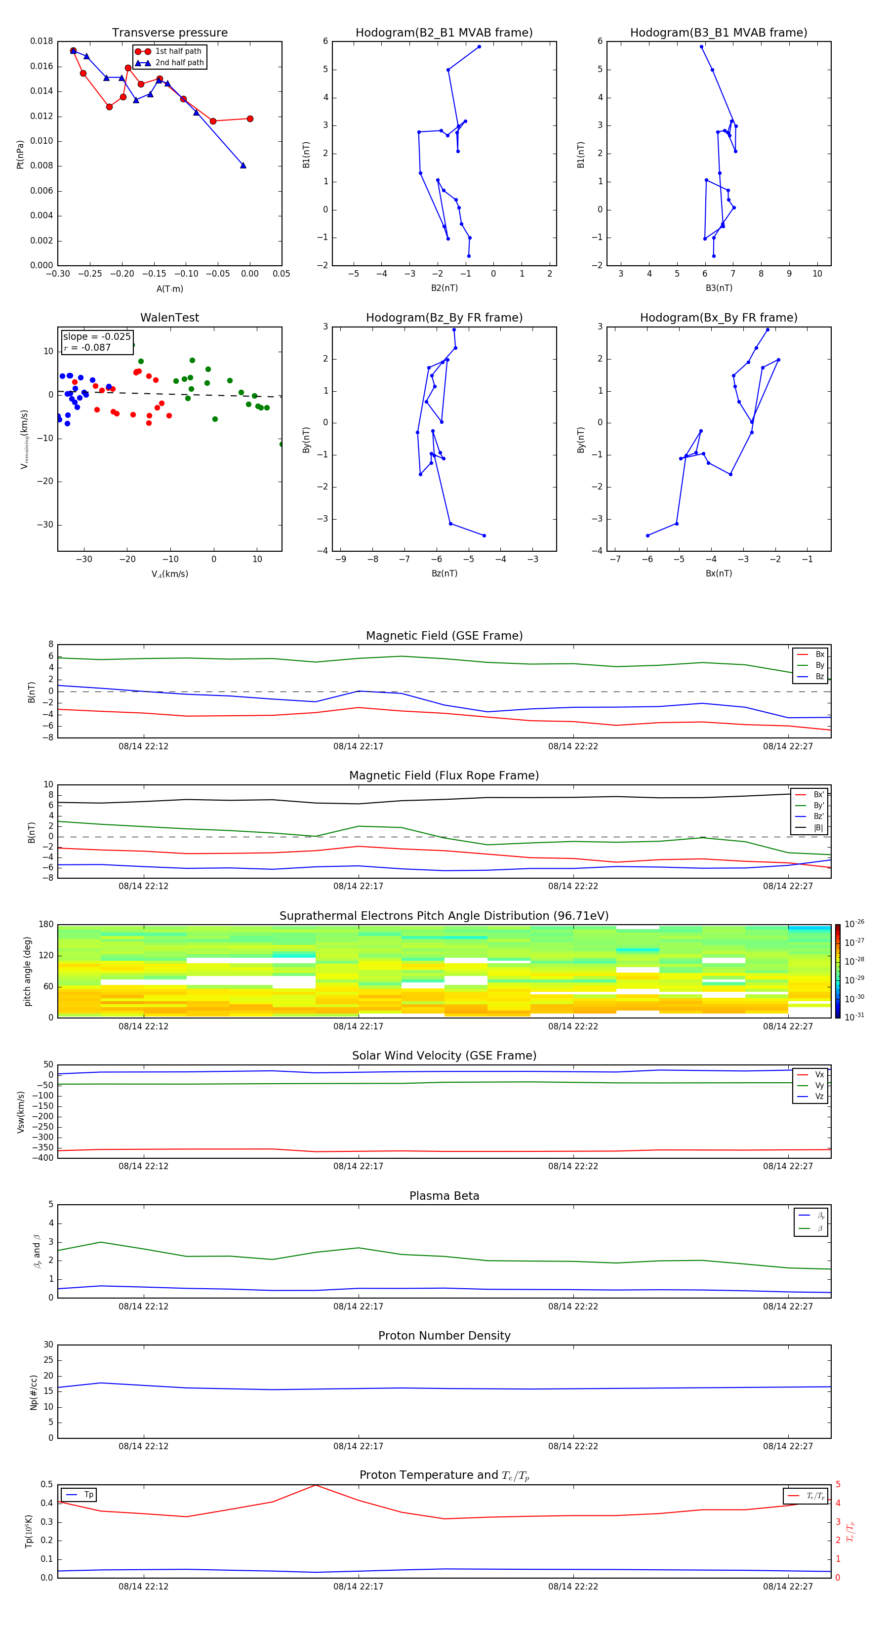Click the Tp legend entry
Viewport: 889px width, 1630px height.
click(80, 1495)
